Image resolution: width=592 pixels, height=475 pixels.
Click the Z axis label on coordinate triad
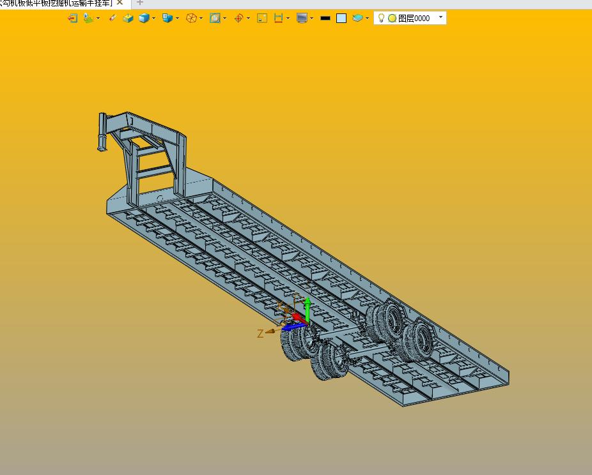pyautogui.click(x=260, y=334)
